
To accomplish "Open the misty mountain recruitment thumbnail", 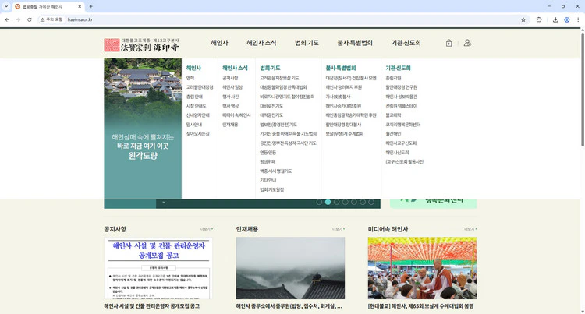I will tap(290, 268).
